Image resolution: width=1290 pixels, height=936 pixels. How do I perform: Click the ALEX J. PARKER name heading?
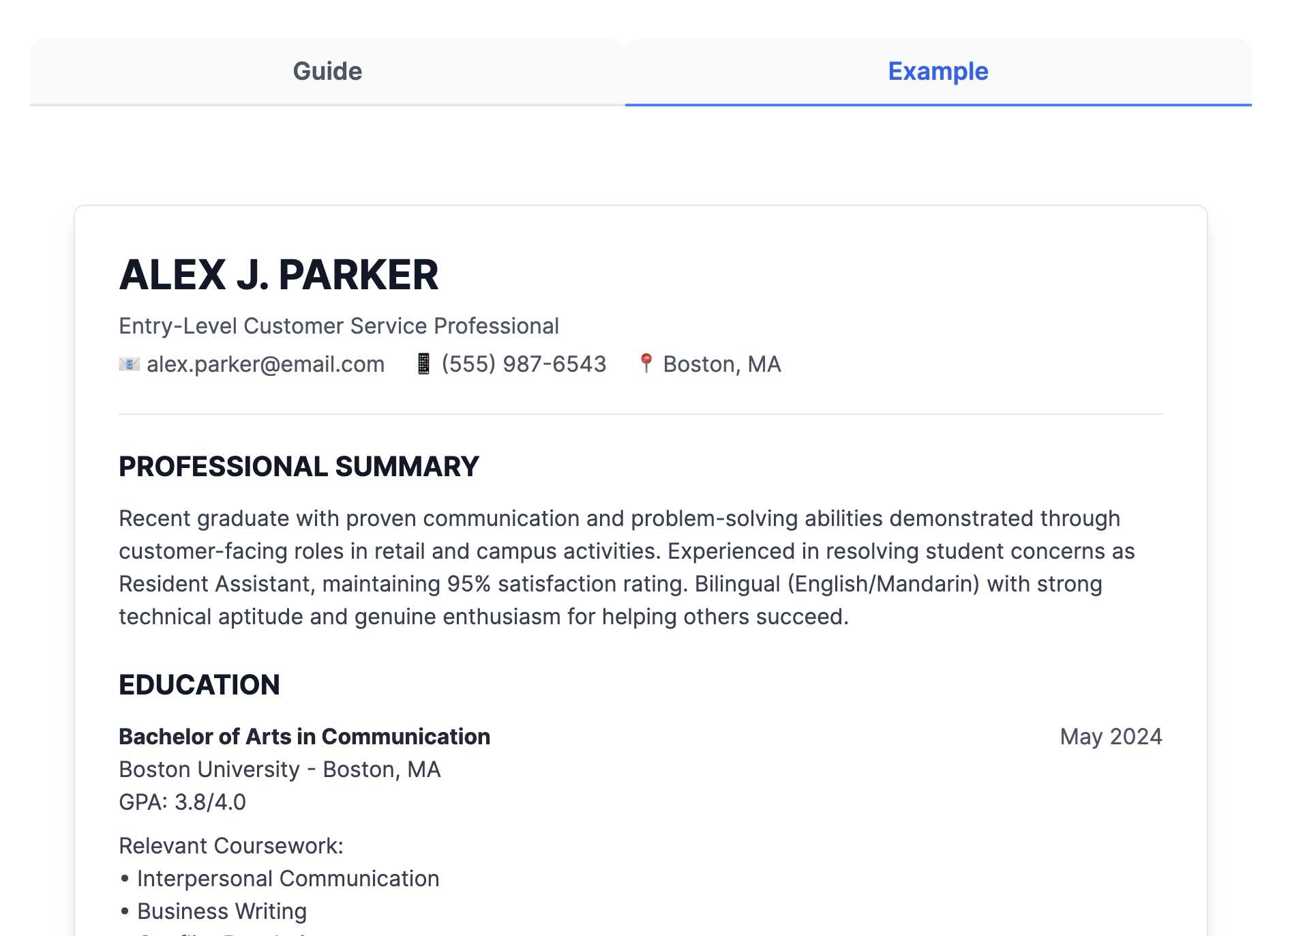tap(279, 275)
